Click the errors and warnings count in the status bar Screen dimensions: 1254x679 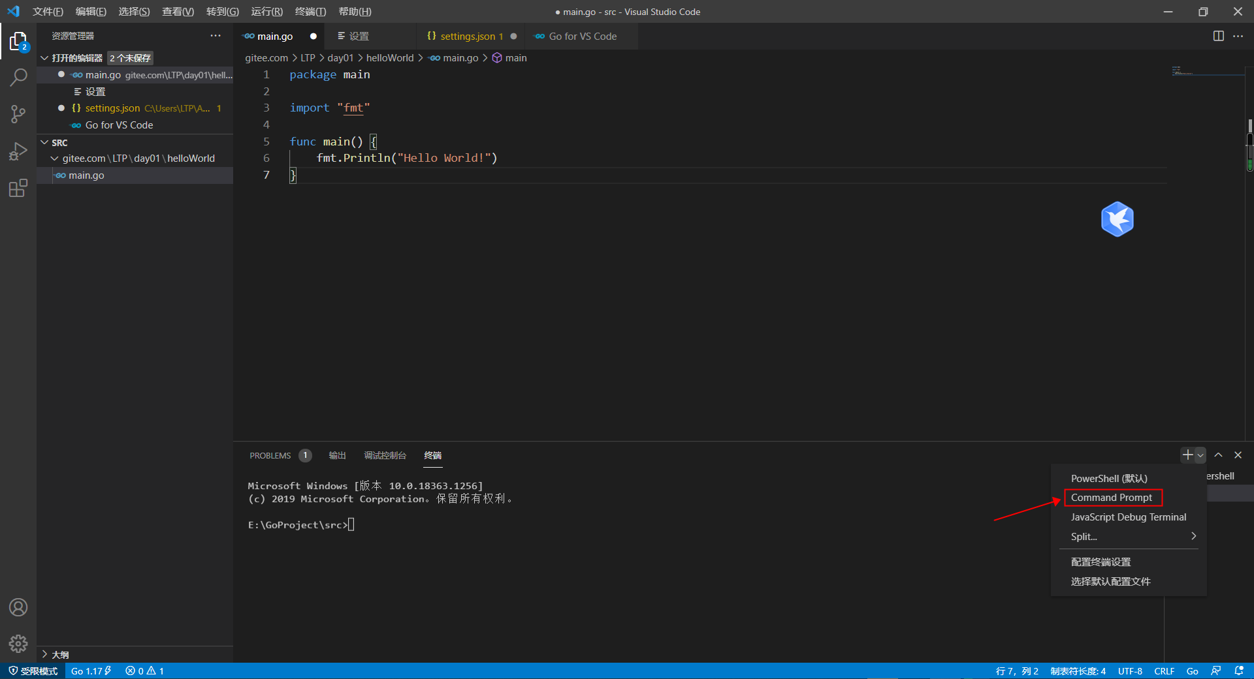point(144,671)
